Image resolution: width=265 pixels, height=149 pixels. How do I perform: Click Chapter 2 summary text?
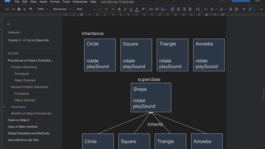pyautogui.click(x=28, y=41)
